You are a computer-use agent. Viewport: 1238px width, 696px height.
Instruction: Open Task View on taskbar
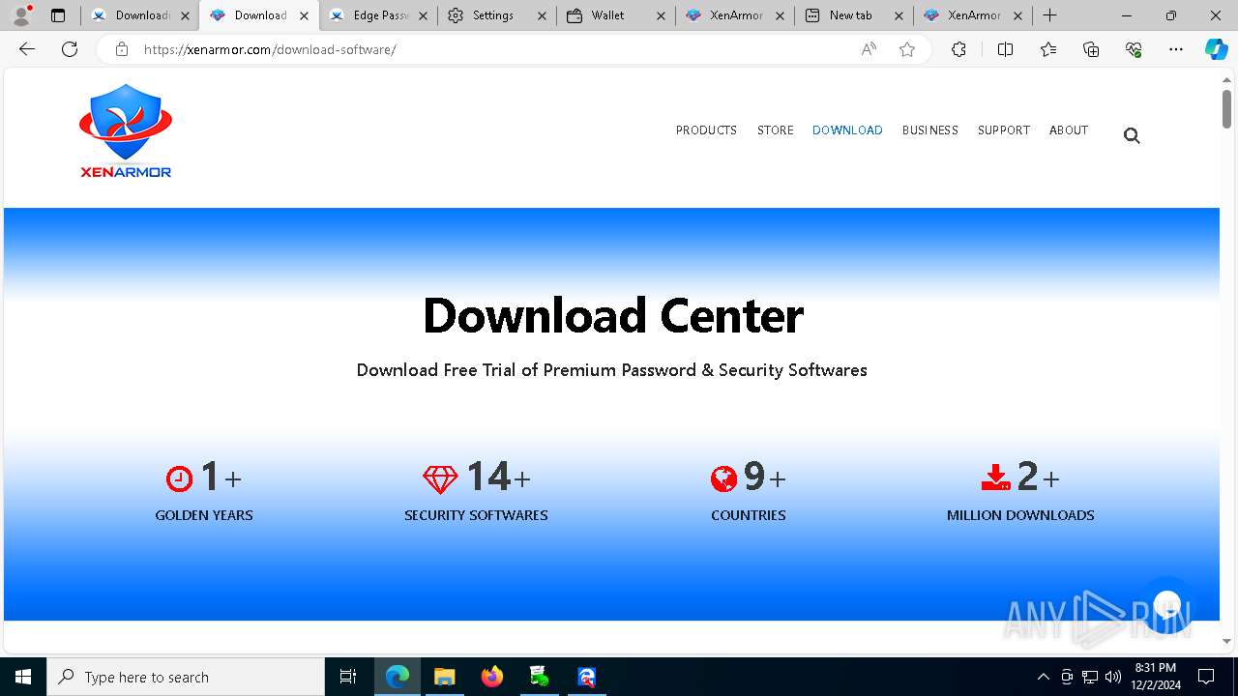[x=348, y=677]
